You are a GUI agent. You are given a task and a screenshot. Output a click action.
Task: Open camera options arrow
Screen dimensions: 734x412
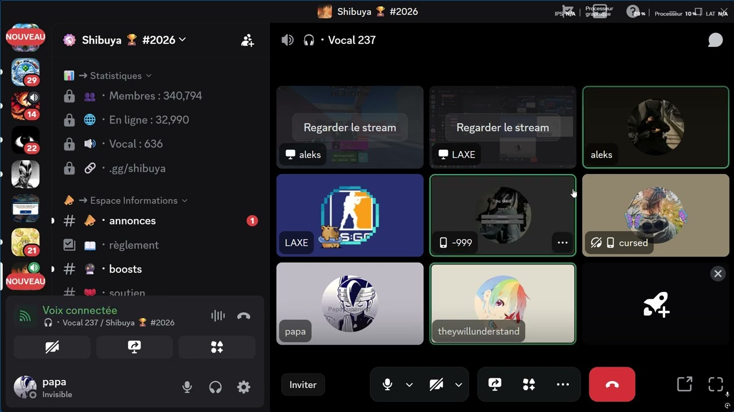click(459, 385)
